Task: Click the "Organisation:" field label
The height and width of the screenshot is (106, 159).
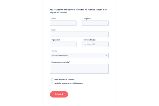Action: tap(56, 40)
